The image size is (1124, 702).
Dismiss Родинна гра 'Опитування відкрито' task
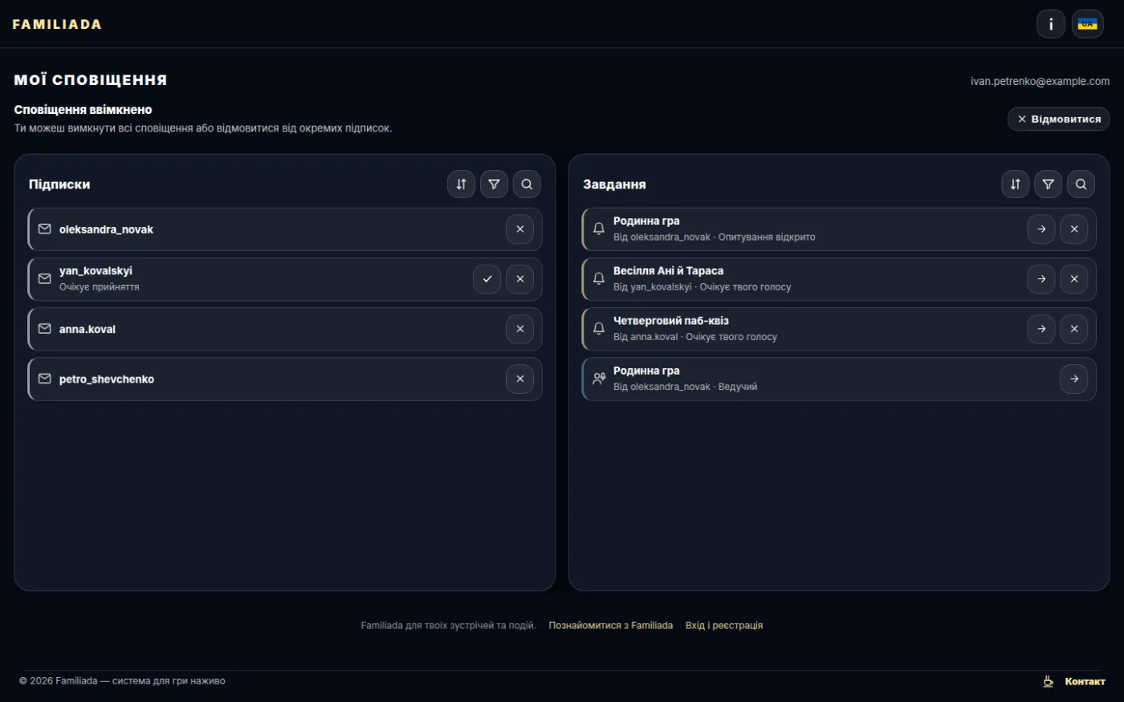[1074, 229]
